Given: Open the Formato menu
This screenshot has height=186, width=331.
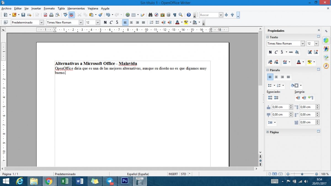Looking at the screenshot, I should 49,9.
